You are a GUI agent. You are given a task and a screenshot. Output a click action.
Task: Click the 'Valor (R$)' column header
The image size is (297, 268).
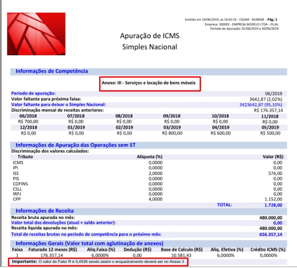pyautogui.click(x=273, y=156)
